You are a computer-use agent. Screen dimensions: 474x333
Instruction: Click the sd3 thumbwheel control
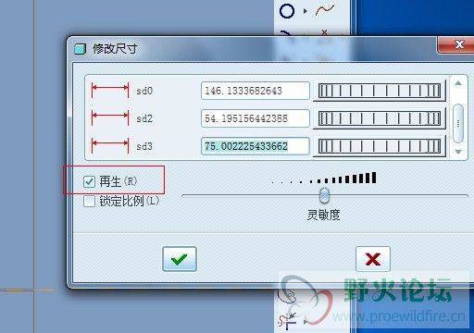tap(380, 146)
